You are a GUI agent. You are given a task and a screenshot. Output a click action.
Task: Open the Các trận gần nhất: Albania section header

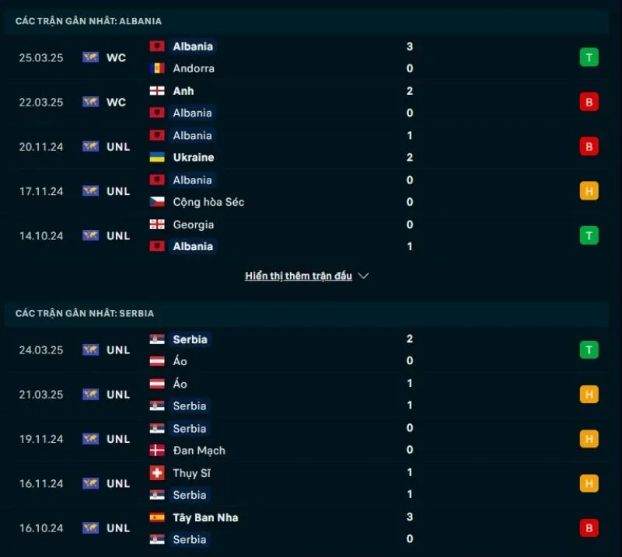[89, 21]
